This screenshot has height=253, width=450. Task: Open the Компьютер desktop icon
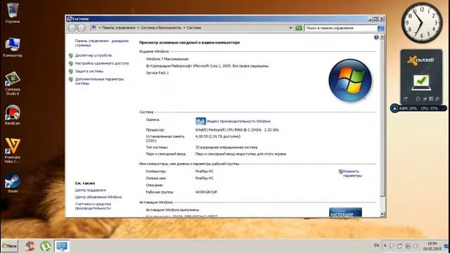13,47
